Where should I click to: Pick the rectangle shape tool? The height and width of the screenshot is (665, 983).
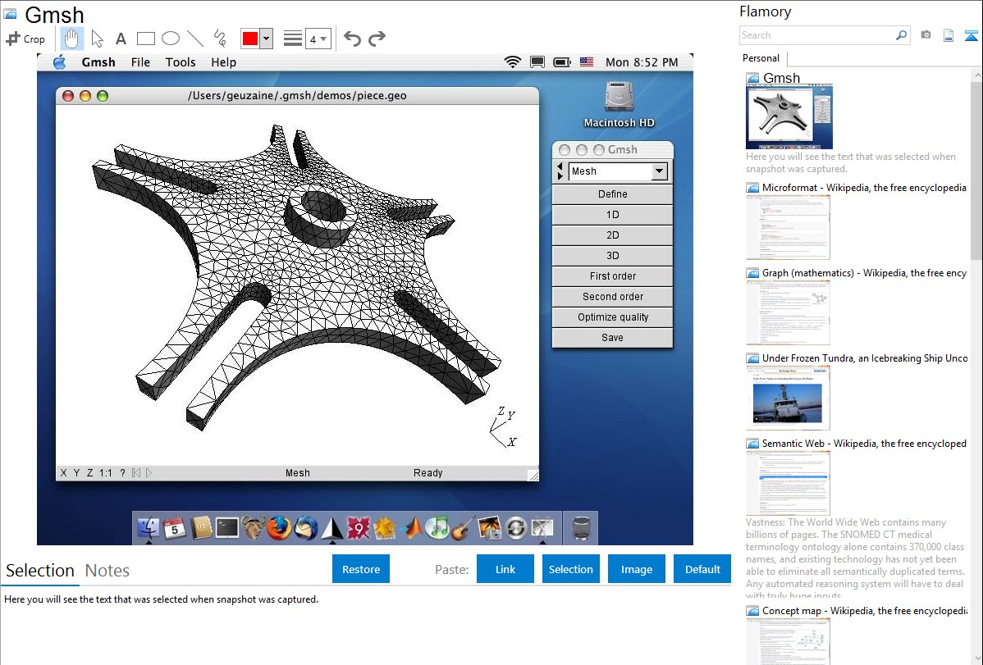pyautogui.click(x=146, y=39)
